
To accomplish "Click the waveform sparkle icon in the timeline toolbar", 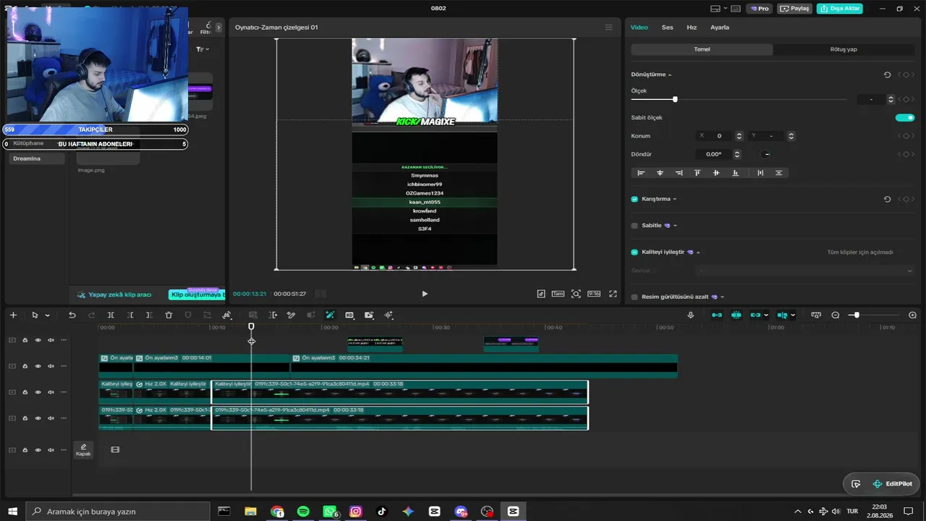I will click(x=388, y=315).
